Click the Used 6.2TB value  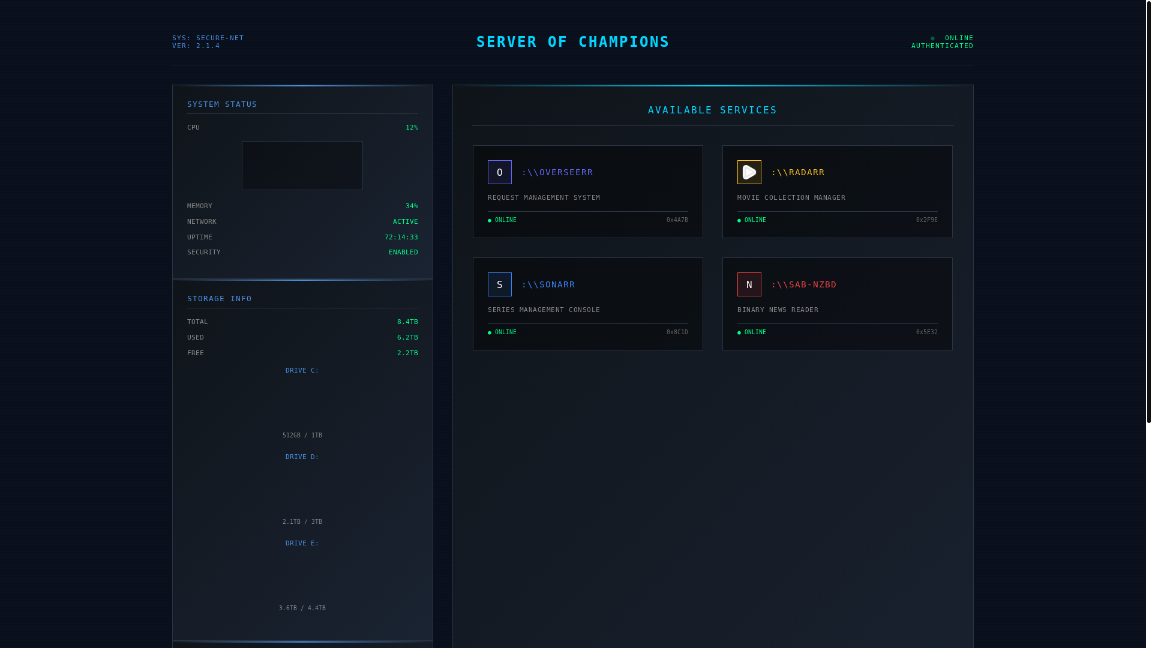click(x=407, y=337)
